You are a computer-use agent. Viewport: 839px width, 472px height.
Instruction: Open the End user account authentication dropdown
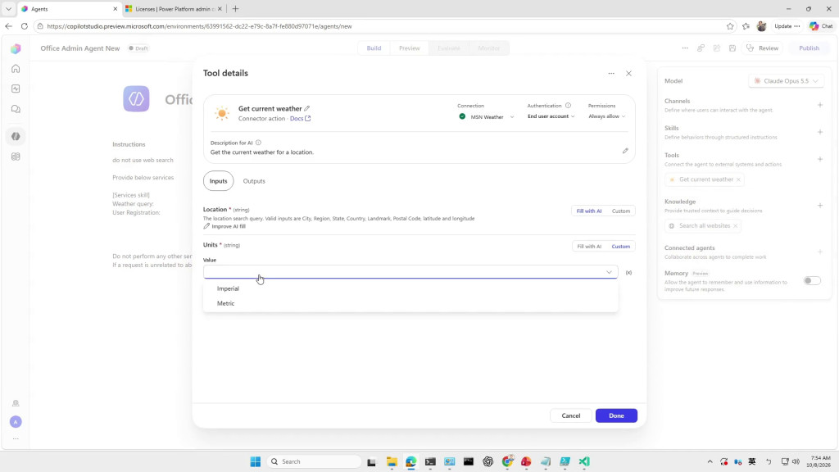[x=551, y=116]
